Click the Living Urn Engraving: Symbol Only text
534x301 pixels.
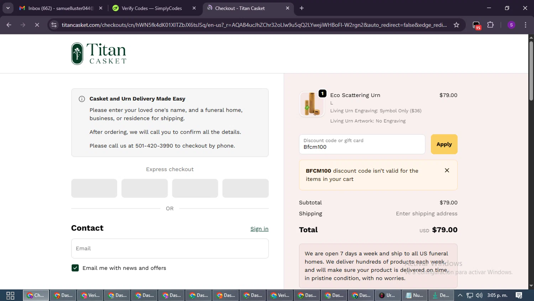[x=376, y=111]
